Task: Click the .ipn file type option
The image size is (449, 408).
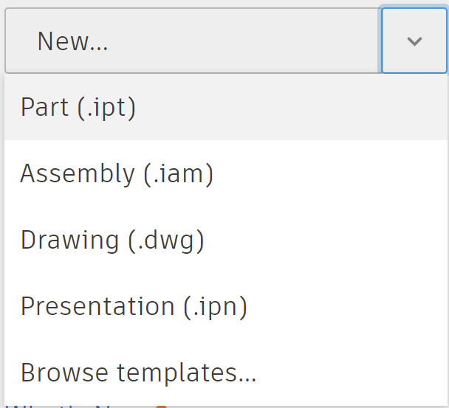Action: pos(134,306)
